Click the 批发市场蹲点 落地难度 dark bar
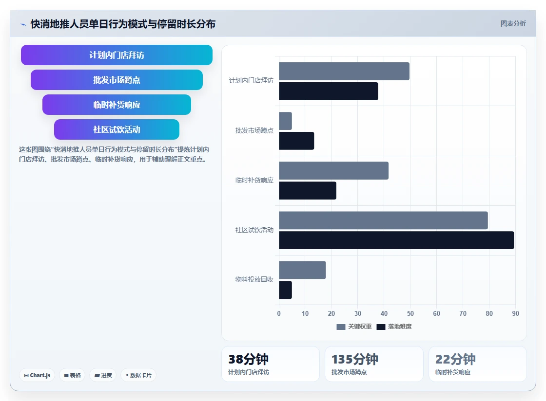This screenshot has height=401, width=546. click(296, 141)
